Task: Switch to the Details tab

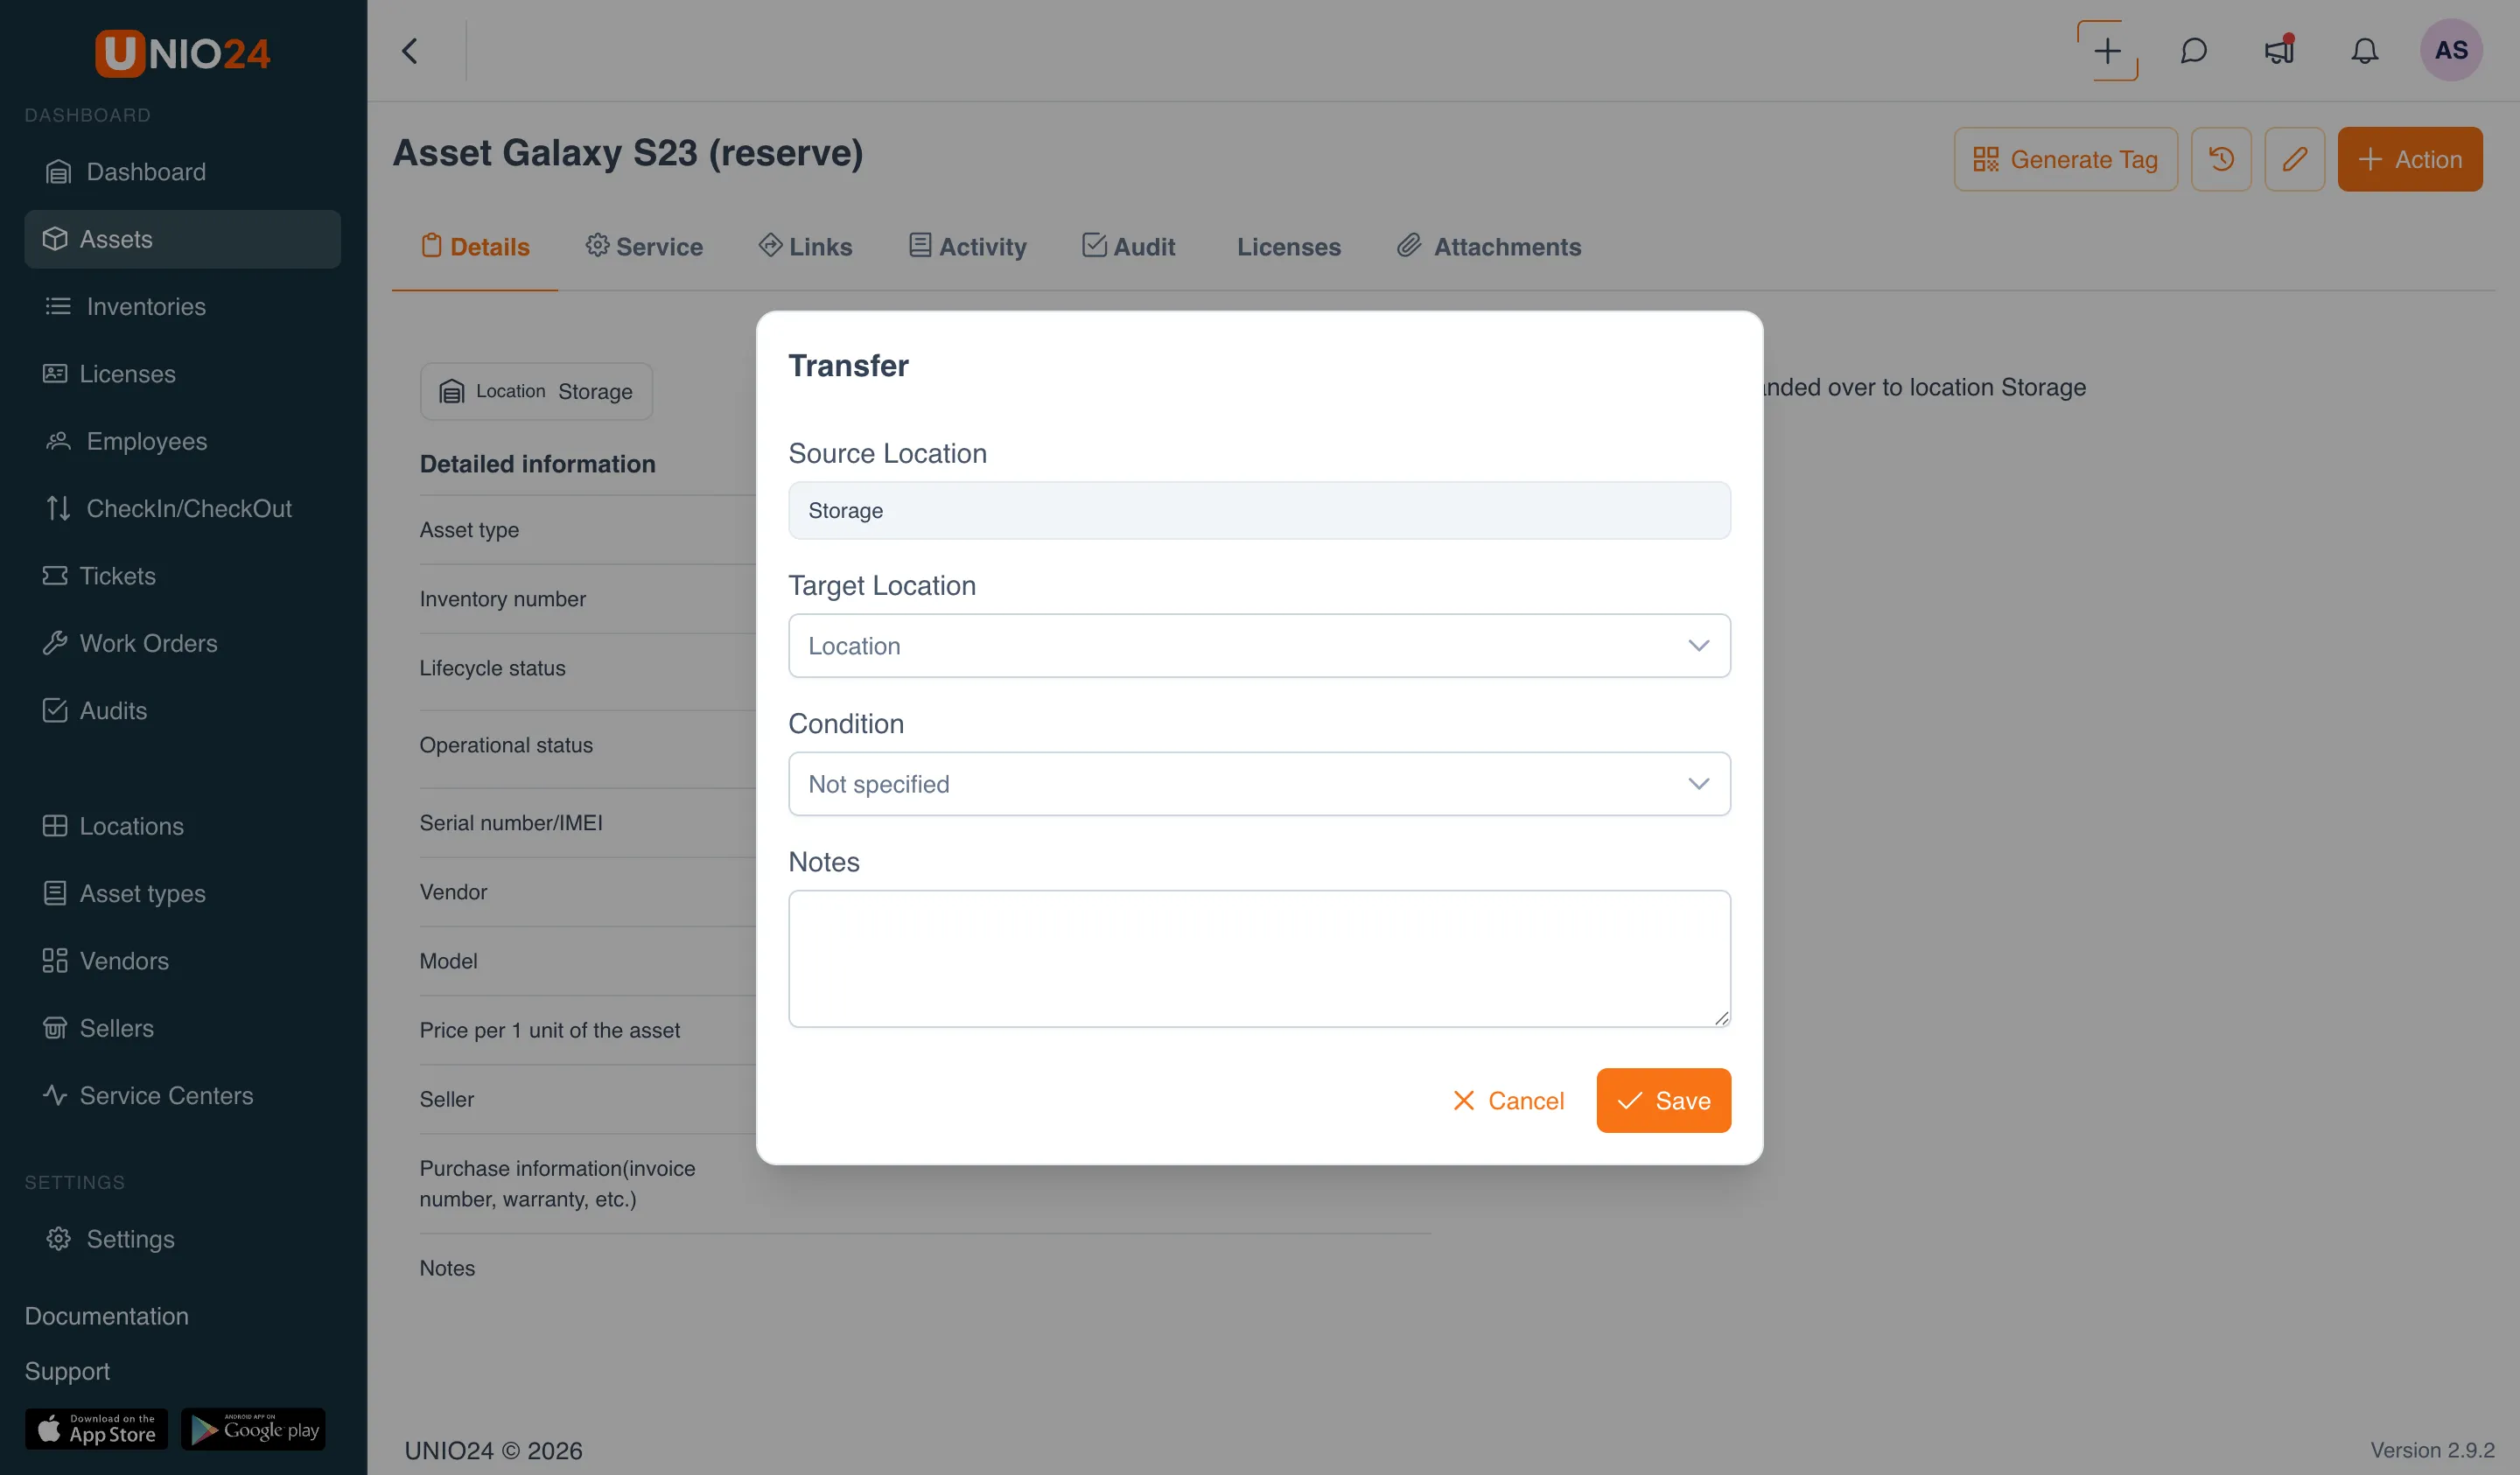Action: click(x=475, y=247)
